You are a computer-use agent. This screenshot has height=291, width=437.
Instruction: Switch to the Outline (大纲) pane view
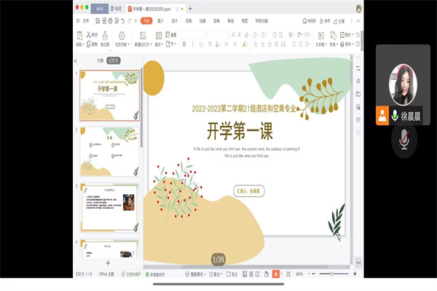100,61
